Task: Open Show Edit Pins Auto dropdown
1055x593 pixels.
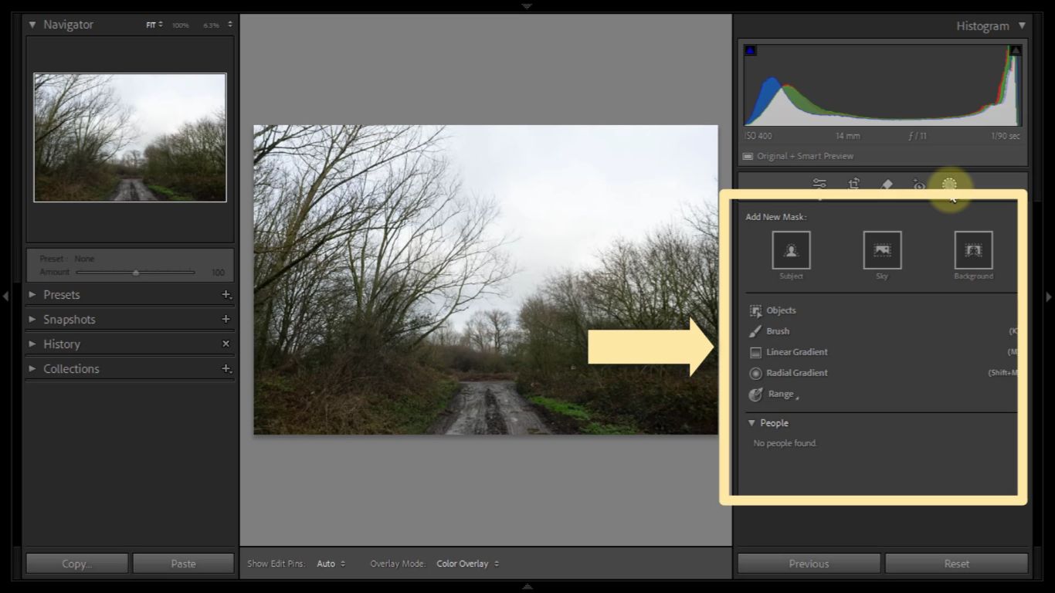Action: (331, 564)
